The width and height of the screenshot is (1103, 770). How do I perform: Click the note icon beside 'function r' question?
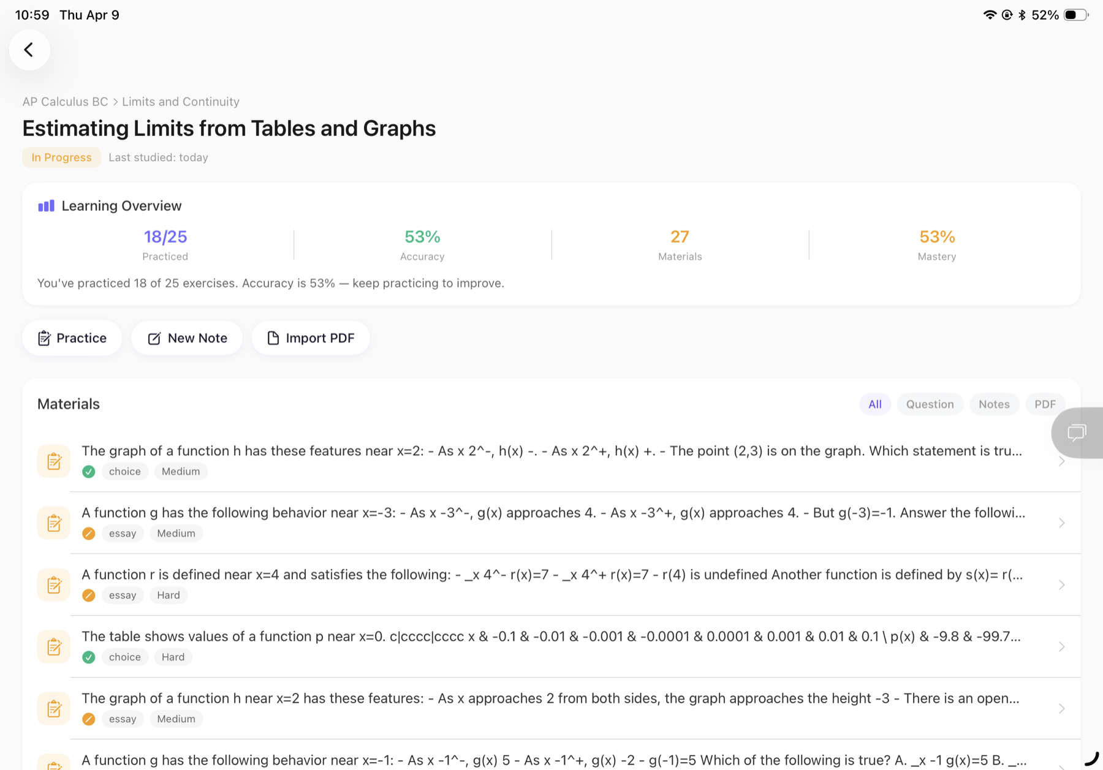point(54,584)
